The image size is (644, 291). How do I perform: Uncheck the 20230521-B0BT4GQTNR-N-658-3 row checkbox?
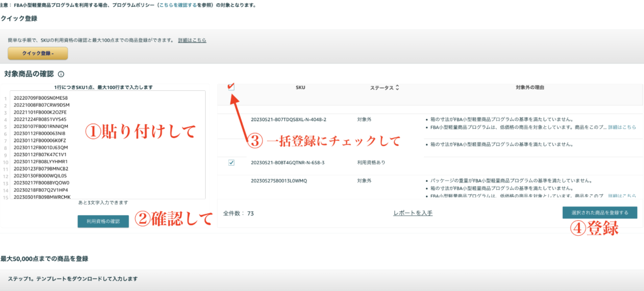click(x=231, y=162)
